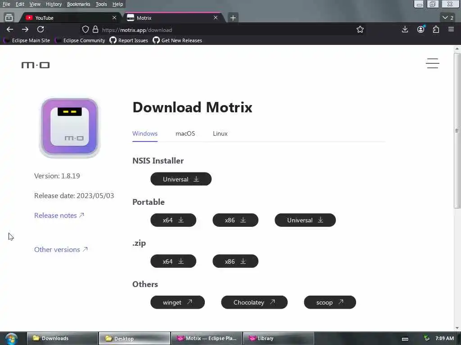
Task: Click the scrollbar down arrow
Action: tap(457, 328)
